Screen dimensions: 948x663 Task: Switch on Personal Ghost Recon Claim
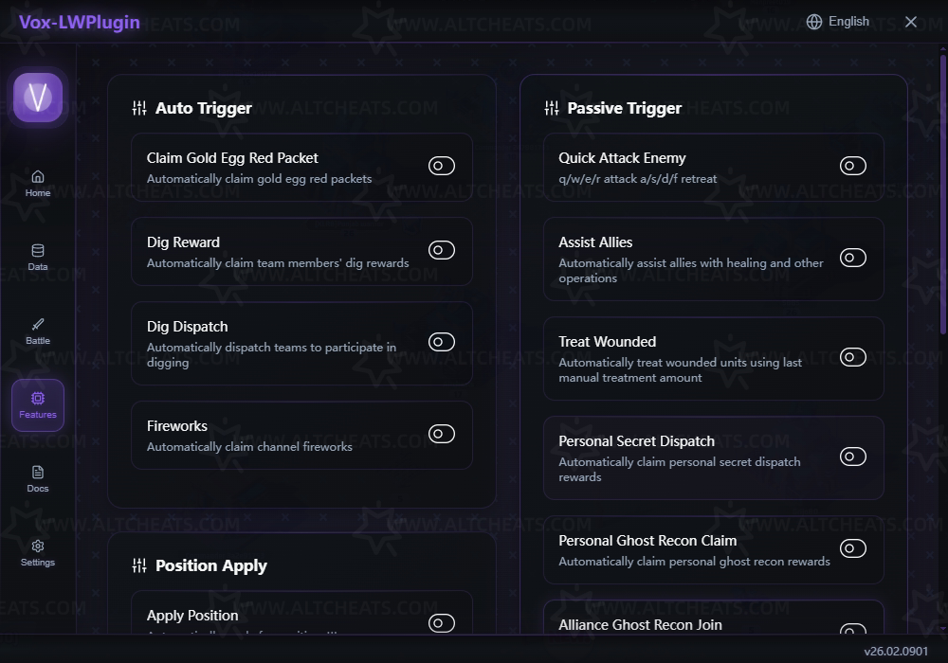point(852,548)
